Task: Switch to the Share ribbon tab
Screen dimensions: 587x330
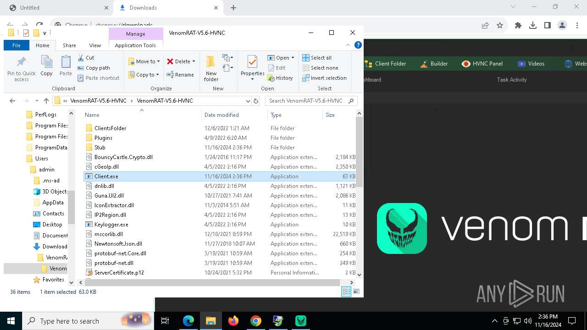Action: pyautogui.click(x=69, y=45)
